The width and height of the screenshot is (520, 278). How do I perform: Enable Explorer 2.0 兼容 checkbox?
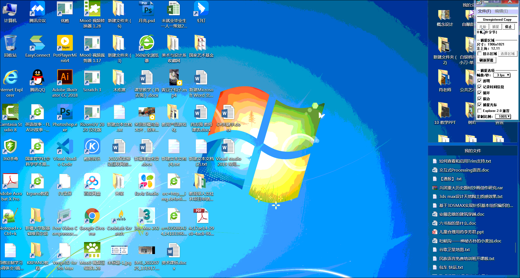point(480,111)
